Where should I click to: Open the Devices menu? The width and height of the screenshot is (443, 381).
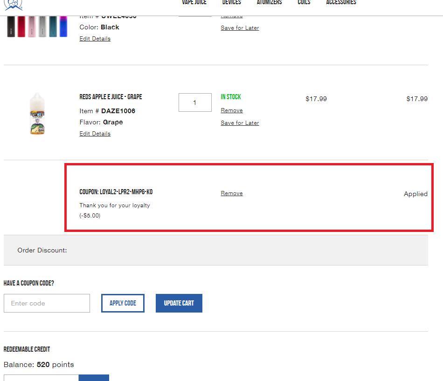tap(231, 2)
